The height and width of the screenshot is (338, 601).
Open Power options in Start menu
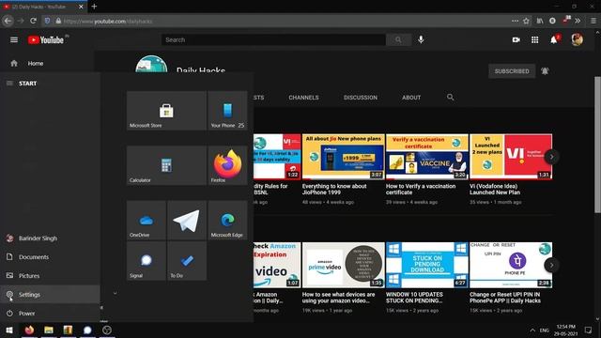tap(50, 313)
